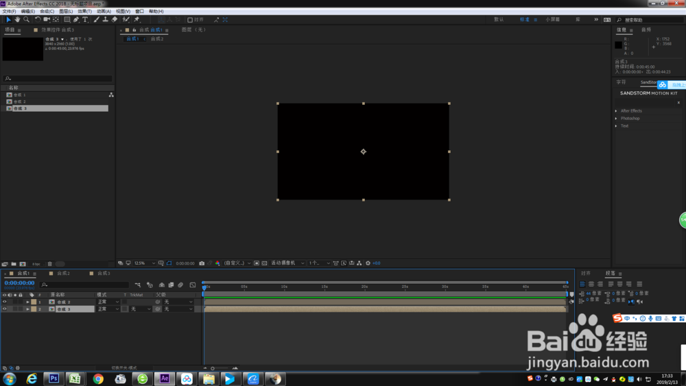Click the new composition icon in Project panel
This screenshot has width=686, height=386.
[23, 264]
